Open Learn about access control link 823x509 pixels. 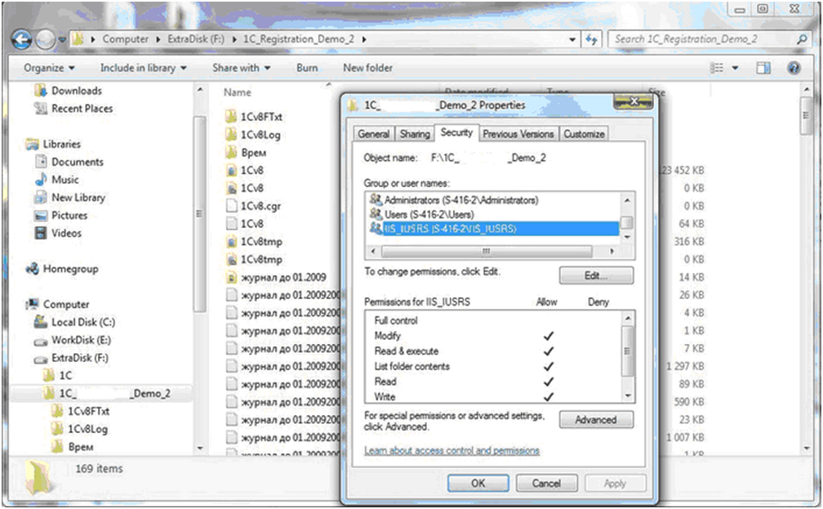[452, 450]
